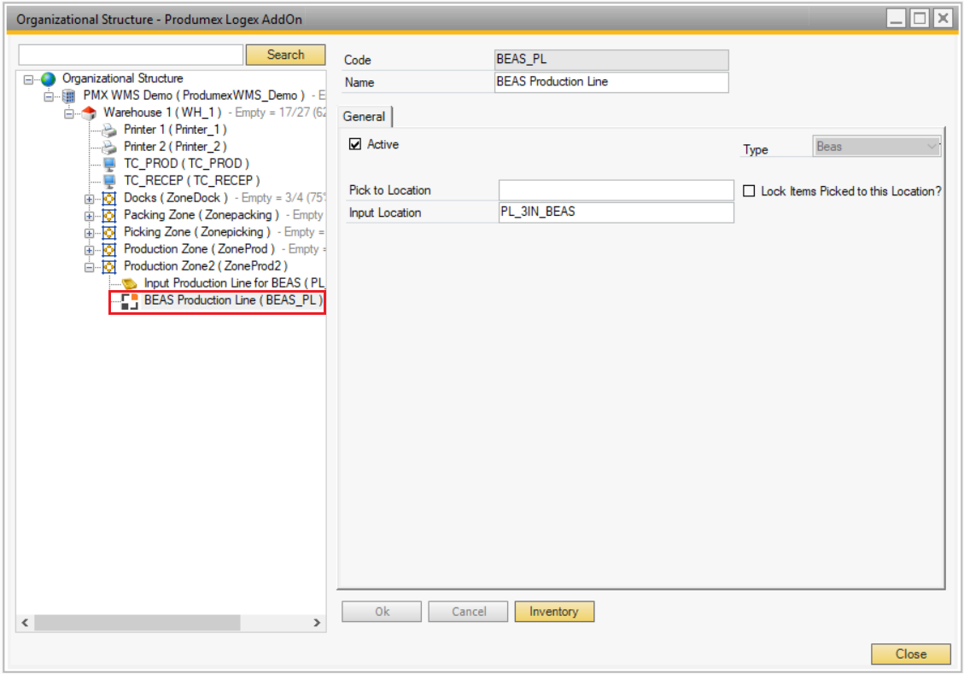Click the Name field with BEAS Production Line
The height and width of the screenshot is (674, 964).
[611, 82]
